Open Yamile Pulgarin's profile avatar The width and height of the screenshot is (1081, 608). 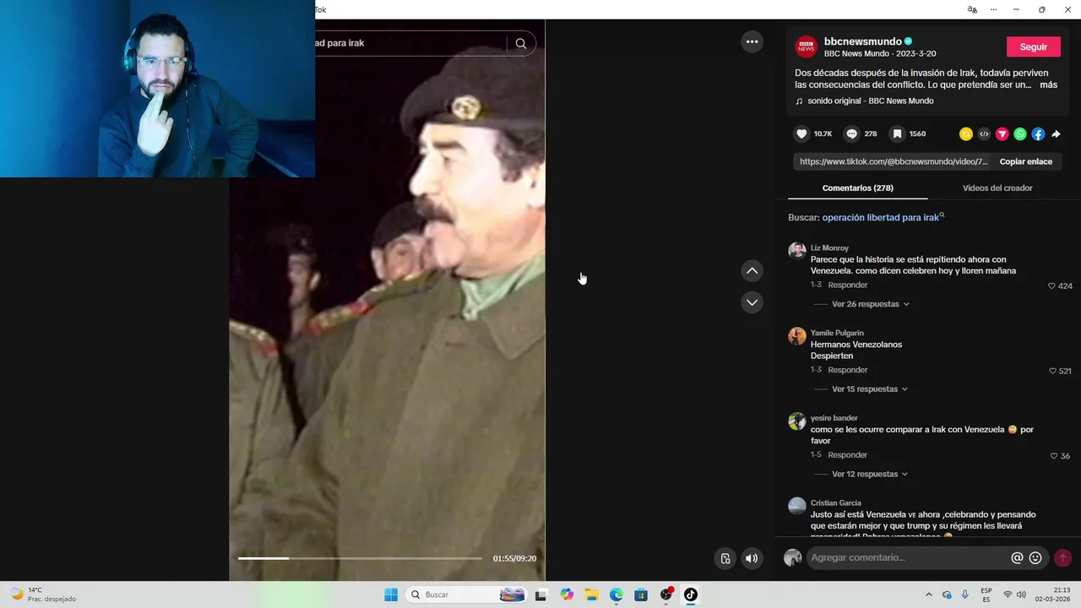pyautogui.click(x=797, y=336)
